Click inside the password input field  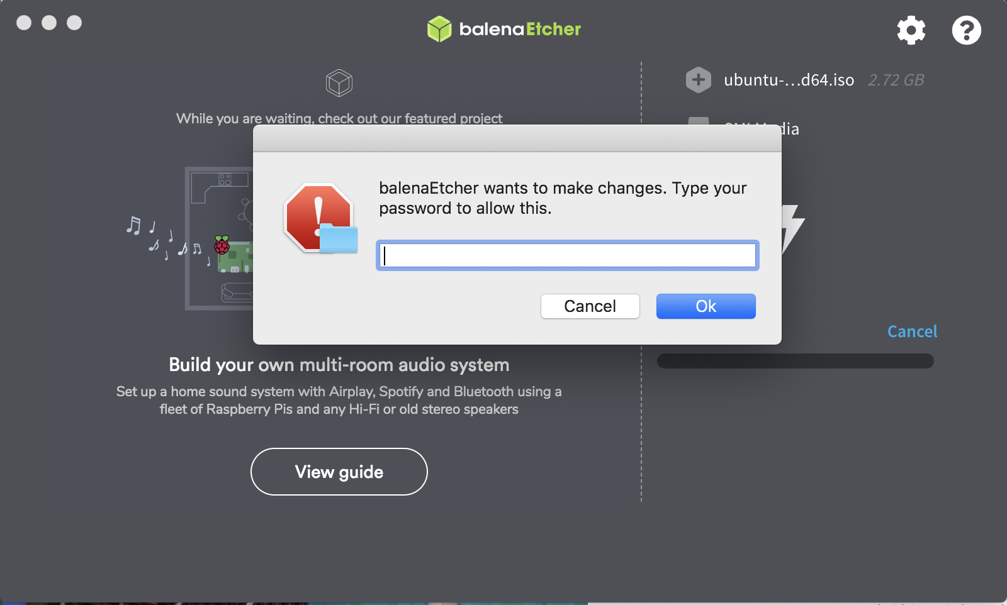coord(566,255)
